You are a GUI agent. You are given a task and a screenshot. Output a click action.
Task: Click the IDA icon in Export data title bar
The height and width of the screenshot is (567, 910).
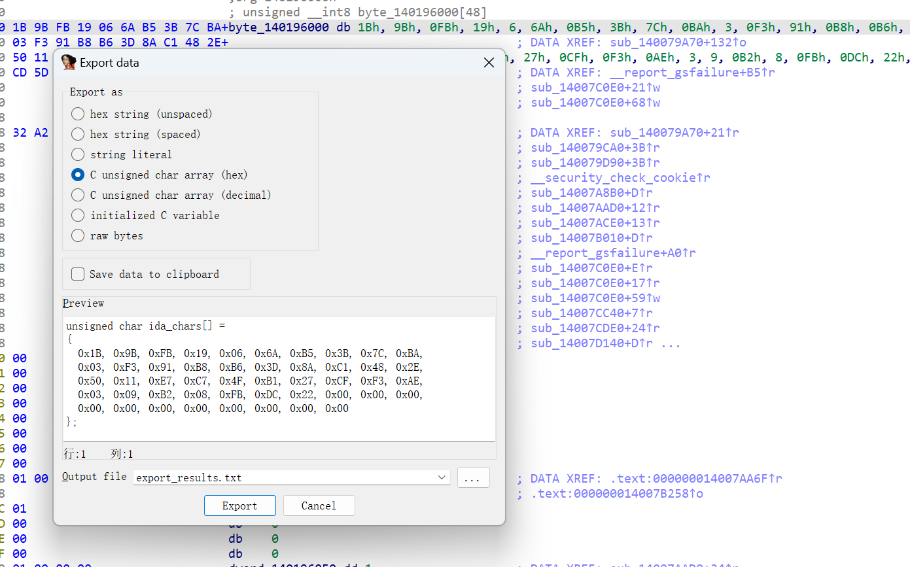click(x=68, y=63)
